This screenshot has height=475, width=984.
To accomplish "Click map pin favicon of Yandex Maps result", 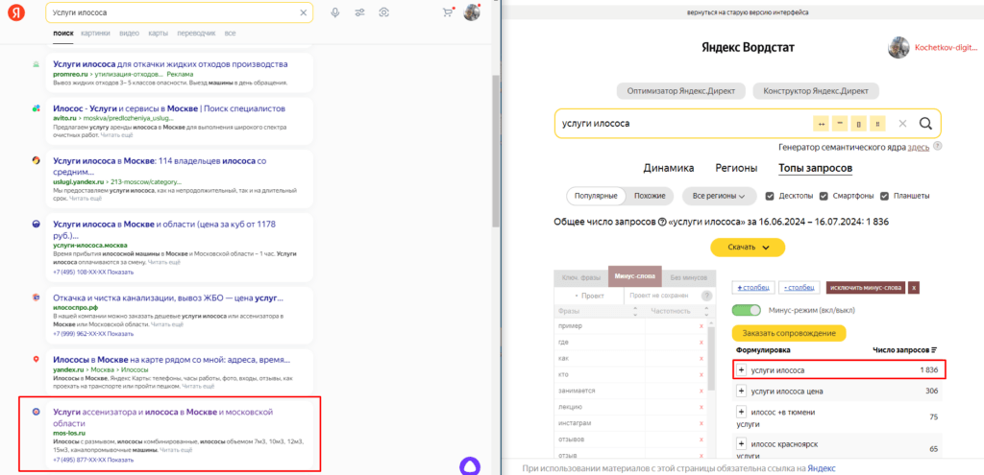I will (37, 360).
